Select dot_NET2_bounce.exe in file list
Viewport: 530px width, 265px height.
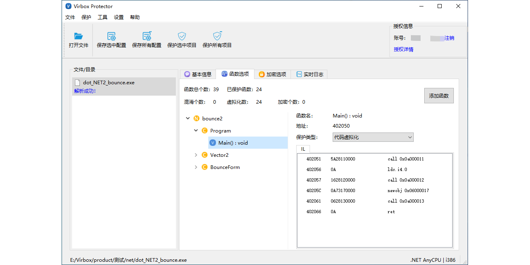(x=109, y=83)
